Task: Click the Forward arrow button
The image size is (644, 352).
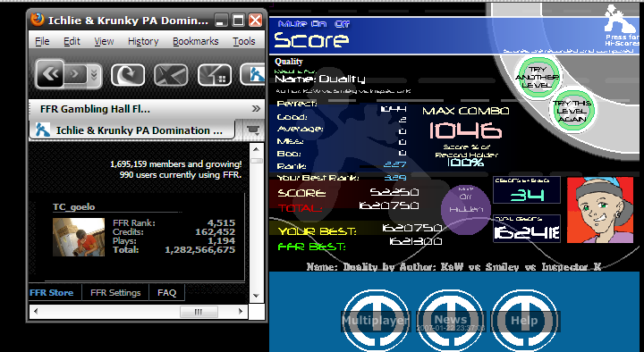Action: click(75, 74)
